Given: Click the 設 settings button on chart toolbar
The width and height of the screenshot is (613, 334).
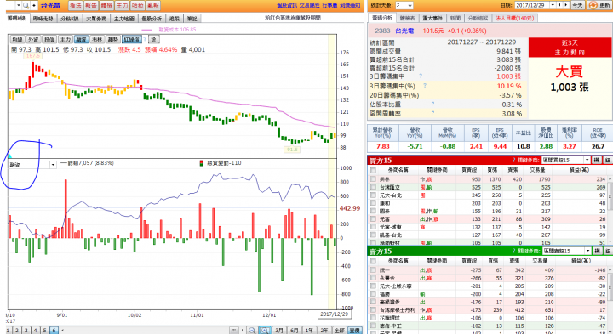Looking at the screenshot, I should pyautogui.click(x=154, y=39).
